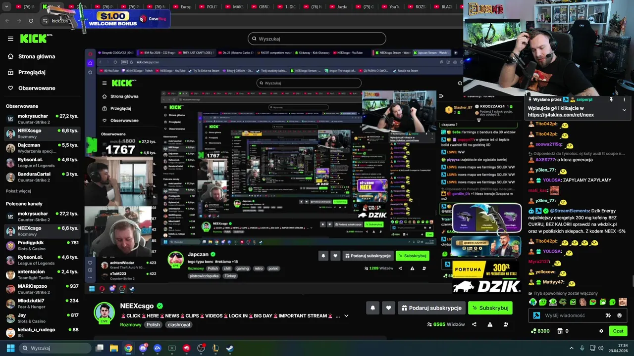Open BanduraCartel followed channel
634x356 pixels.
pyautogui.click(x=42, y=177)
